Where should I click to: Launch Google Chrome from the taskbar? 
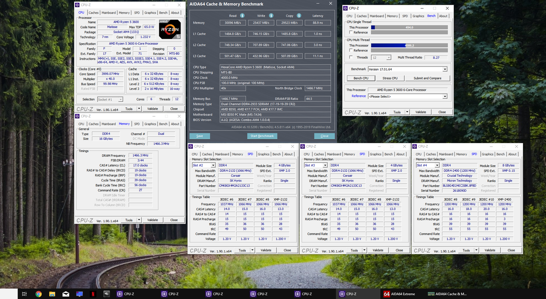38,293
